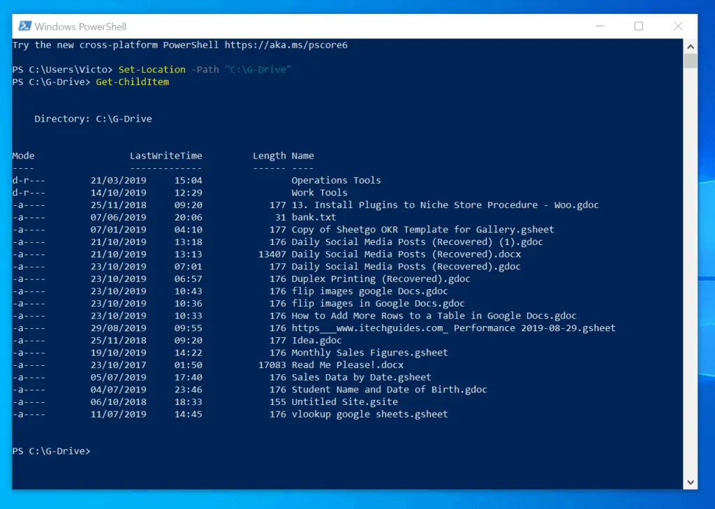Screen dimensions: 715x509
Task: Click the vlookup google sheets.gsheet entry
Action: (x=370, y=414)
